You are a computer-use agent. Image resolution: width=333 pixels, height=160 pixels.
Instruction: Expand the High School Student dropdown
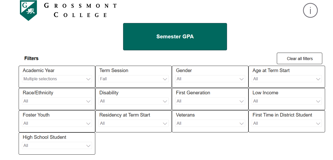click(x=57, y=145)
